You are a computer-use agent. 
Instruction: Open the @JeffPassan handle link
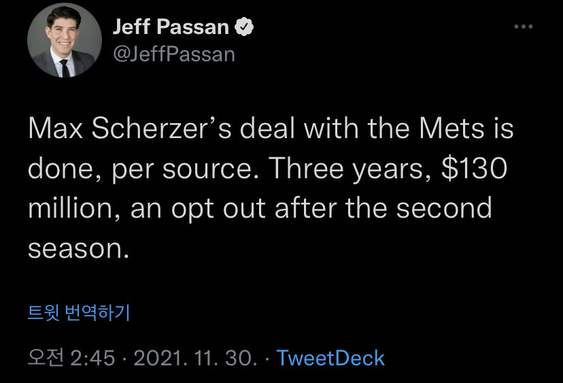point(173,54)
